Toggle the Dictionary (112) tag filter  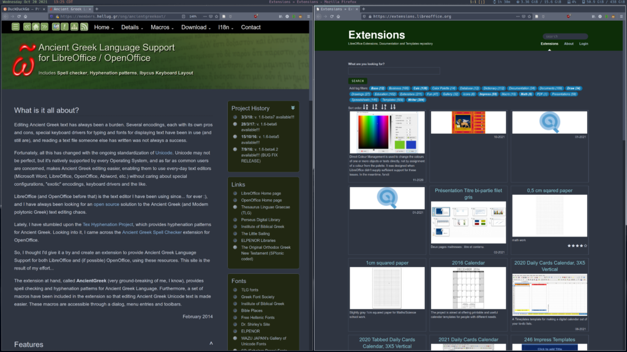(494, 88)
